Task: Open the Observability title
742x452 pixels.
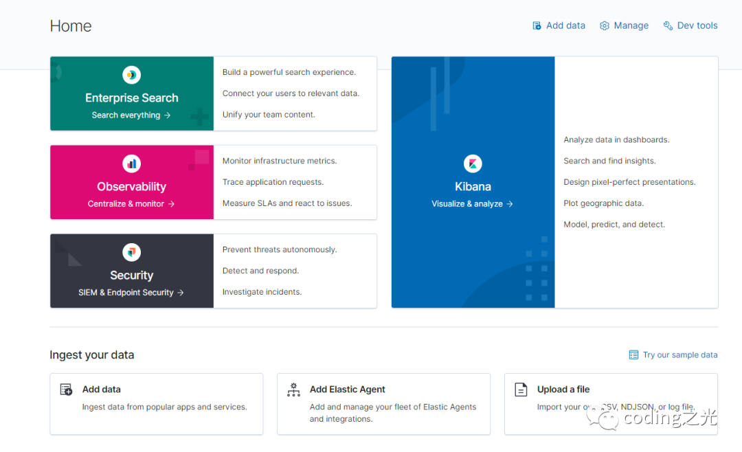Action: (x=131, y=186)
